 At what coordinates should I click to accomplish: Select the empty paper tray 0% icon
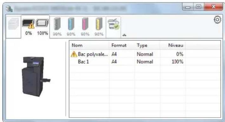tap(28, 24)
